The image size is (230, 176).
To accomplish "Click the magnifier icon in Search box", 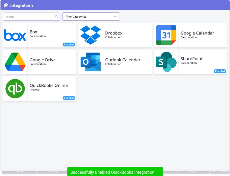I will [56, 17].
